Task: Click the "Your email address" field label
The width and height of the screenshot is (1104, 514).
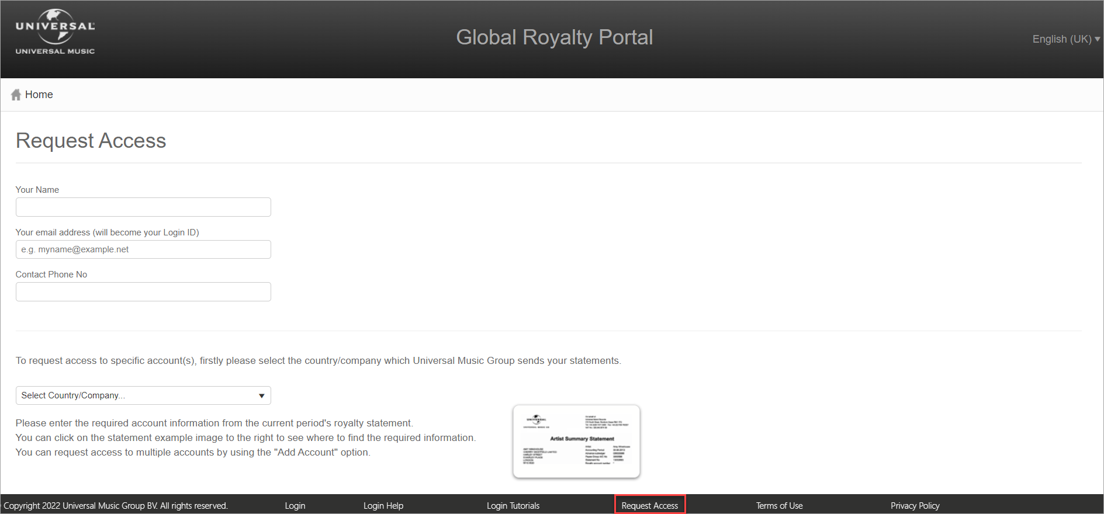Action: coord(107,232)
